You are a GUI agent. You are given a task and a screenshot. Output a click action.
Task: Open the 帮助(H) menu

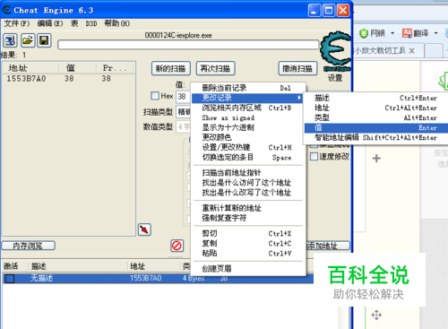[x=117, y=23]
